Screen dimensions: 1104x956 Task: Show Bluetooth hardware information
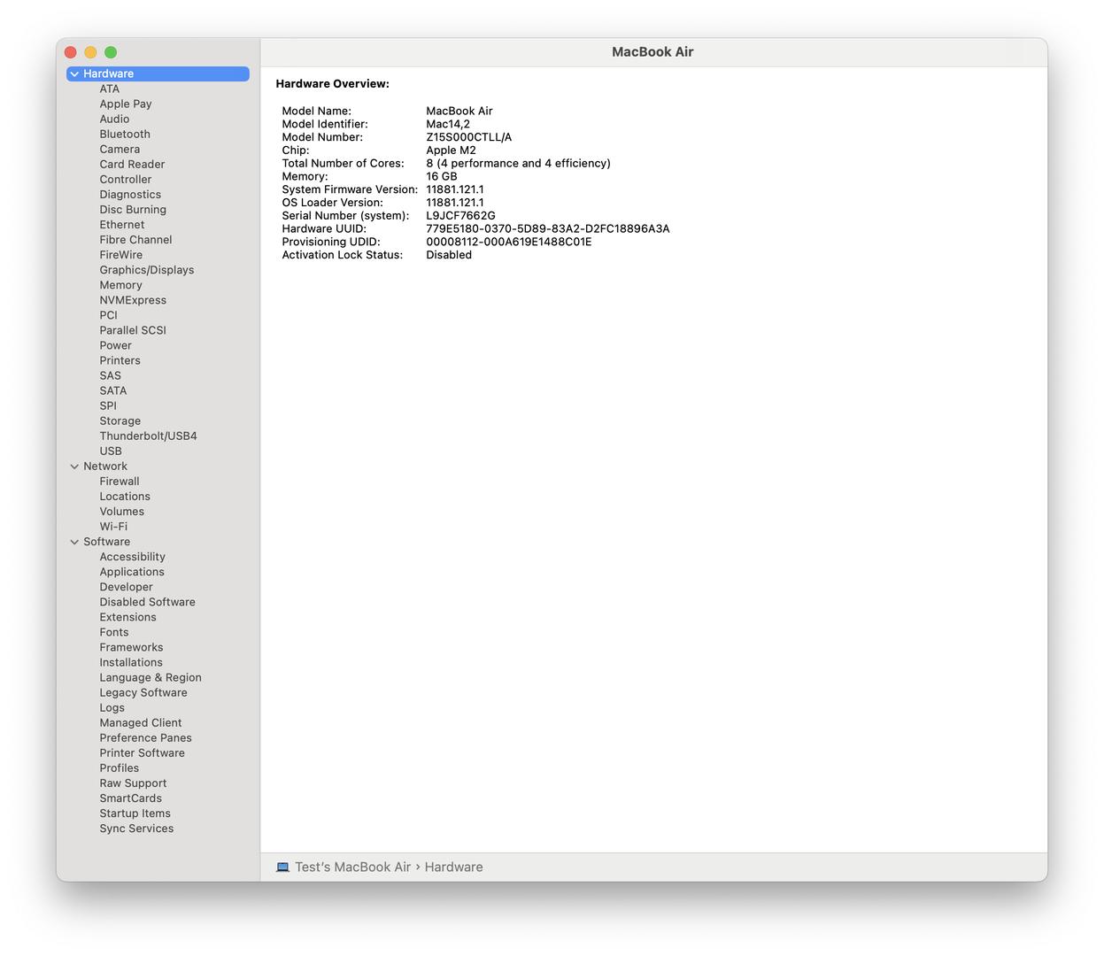tap(125, 135)
